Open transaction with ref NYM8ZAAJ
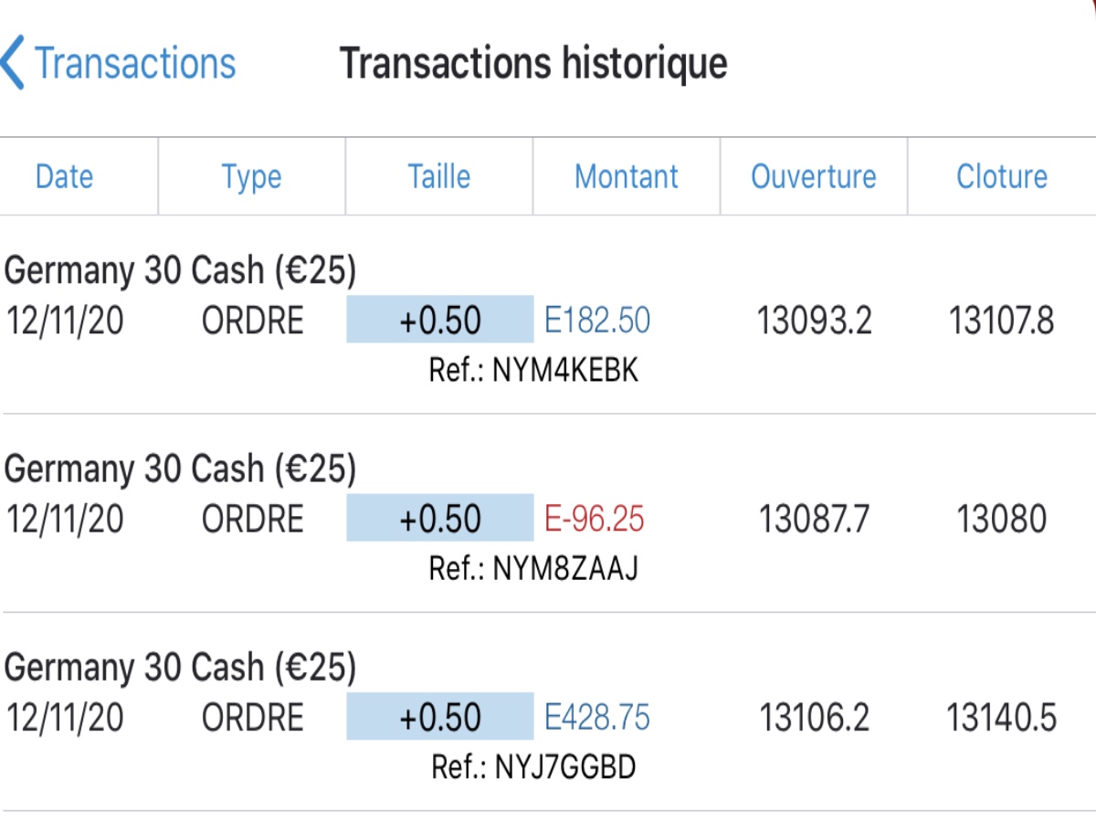The width and height of the screenshot is (1096, 822). pos(533,569)
